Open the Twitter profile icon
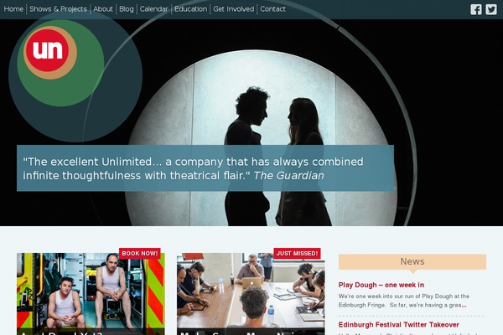Screen dimensions: 503x335 pos(490,9)
